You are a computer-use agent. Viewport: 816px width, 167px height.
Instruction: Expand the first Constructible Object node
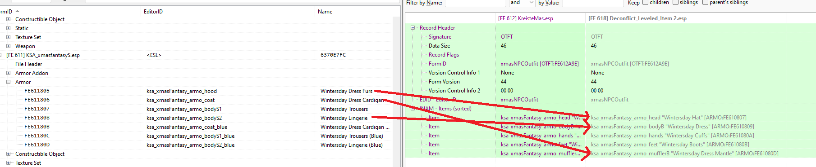(8, 19)
